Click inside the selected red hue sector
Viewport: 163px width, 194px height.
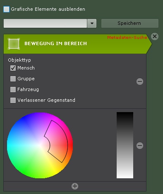[59, 142]
